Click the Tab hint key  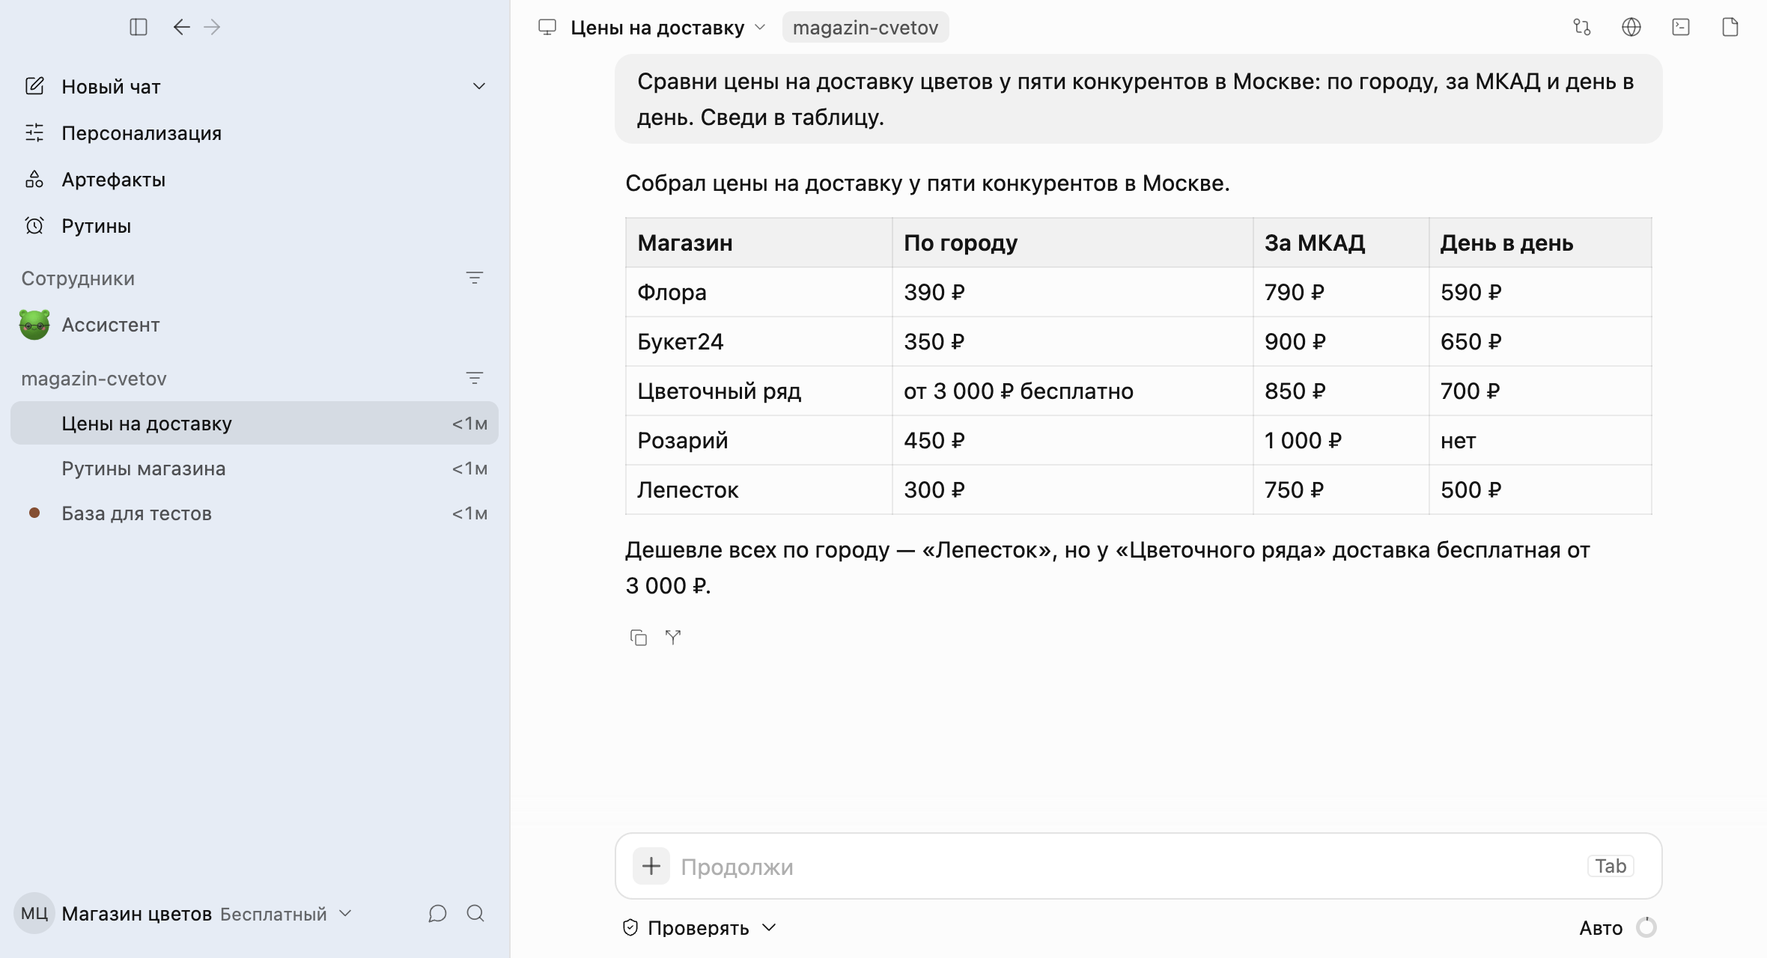(1611, 866)
